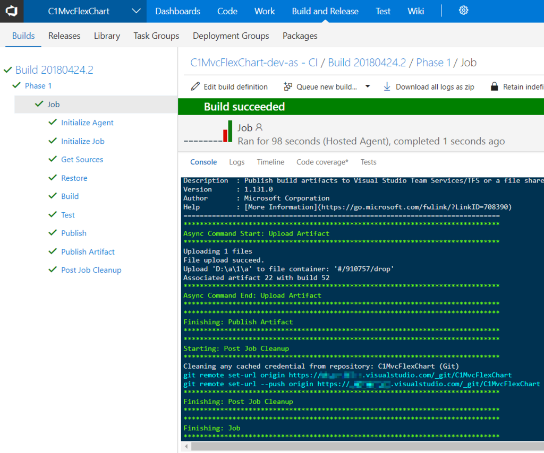Open the Wiki hub
The image size is (544, 453).
[415, 11]
